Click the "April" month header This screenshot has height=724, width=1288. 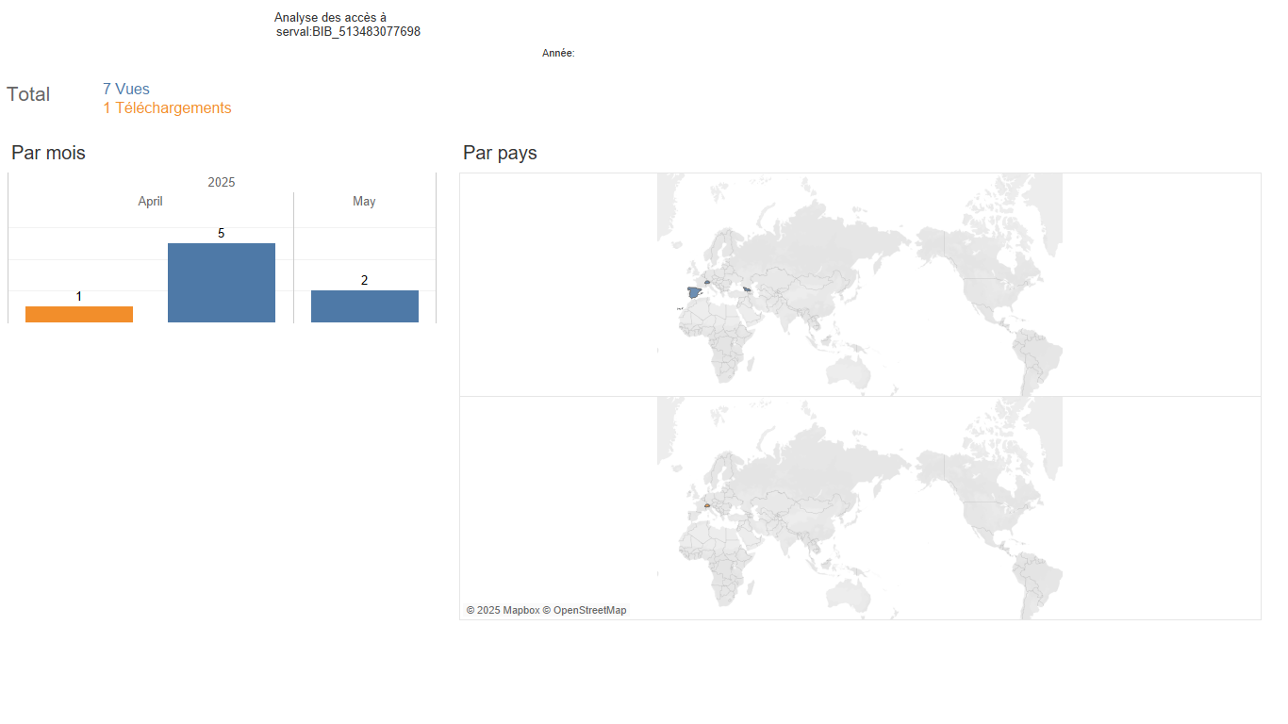tap(150, 202)
